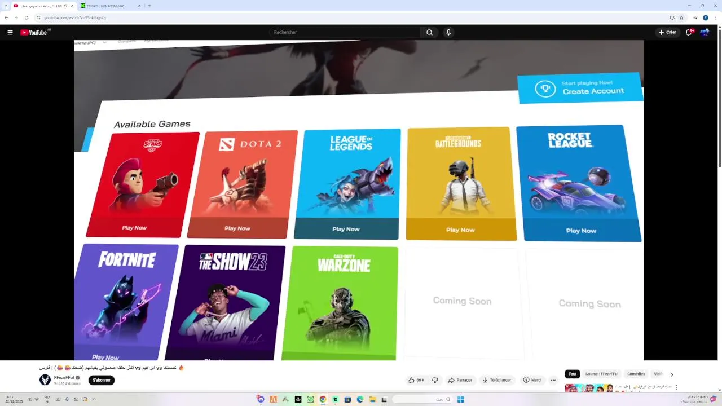The height and width of the screenshot is (406, 722).
Task: Open Discord from the taskbar
Action: (x=261, y=399)
